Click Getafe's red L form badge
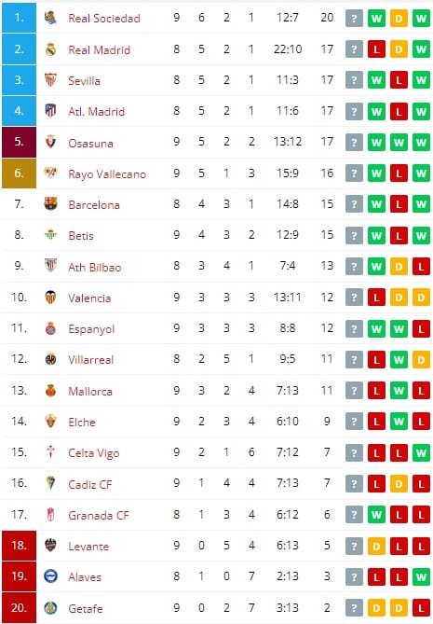Image resolution: width=433 pixels, height=624 pixels. [x=421, y=608]
